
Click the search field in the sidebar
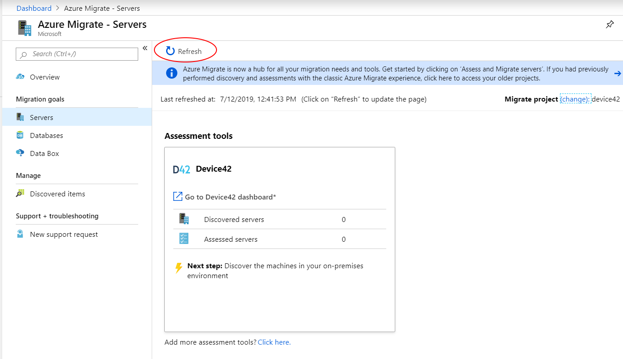[77, 54]
